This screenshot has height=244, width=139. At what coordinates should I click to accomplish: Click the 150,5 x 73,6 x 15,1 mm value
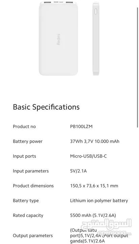coord(94,186)
